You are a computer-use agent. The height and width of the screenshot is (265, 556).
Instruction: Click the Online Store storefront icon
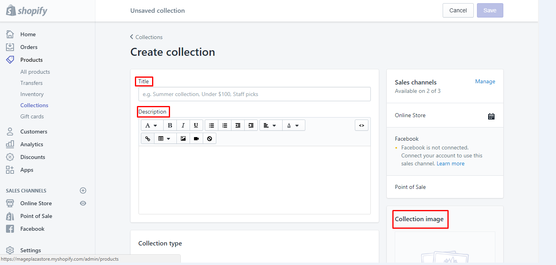tap(10, 203)
